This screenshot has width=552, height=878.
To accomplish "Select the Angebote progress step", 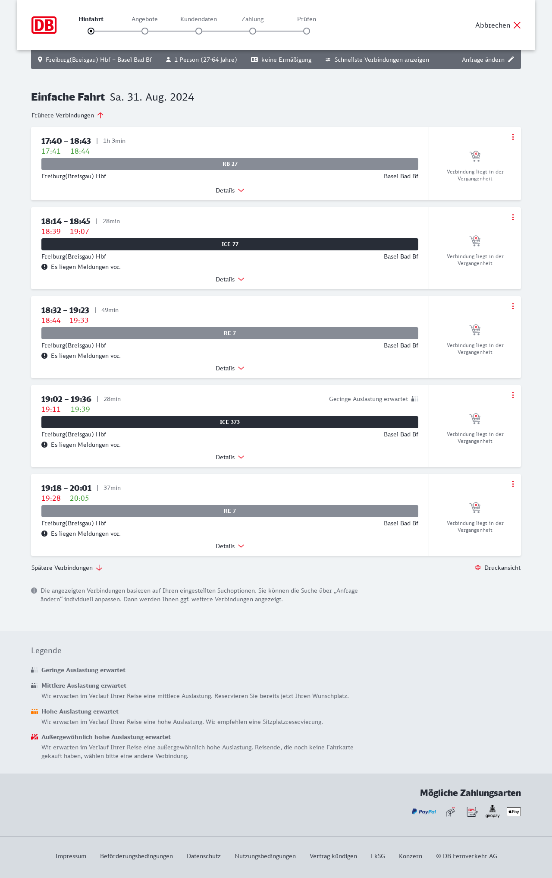I will pos(145,31).
